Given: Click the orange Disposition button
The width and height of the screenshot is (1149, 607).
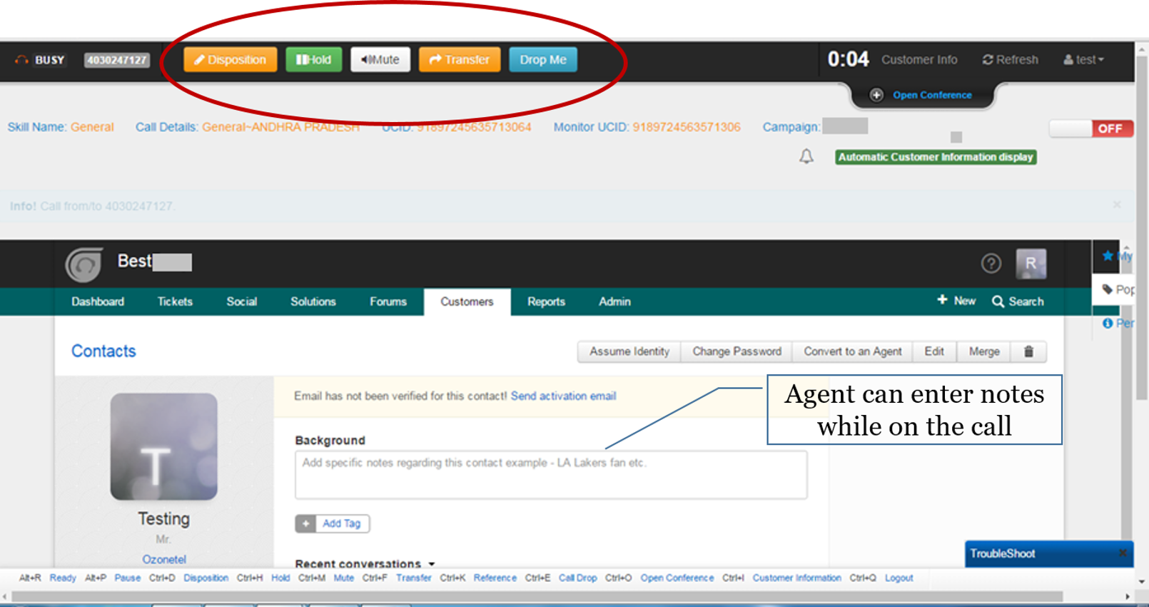Looking at the screenshot, I should (x=230, y=60).
